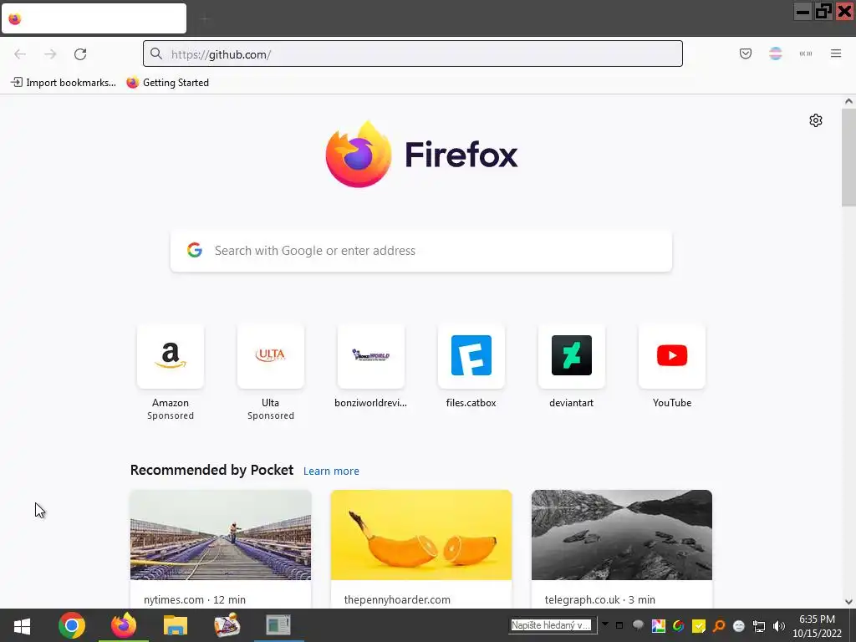Launch Google Chrome from the taskbar
Image resolution: width=856 pixels, height=642 pixels.
pos(72,625)
